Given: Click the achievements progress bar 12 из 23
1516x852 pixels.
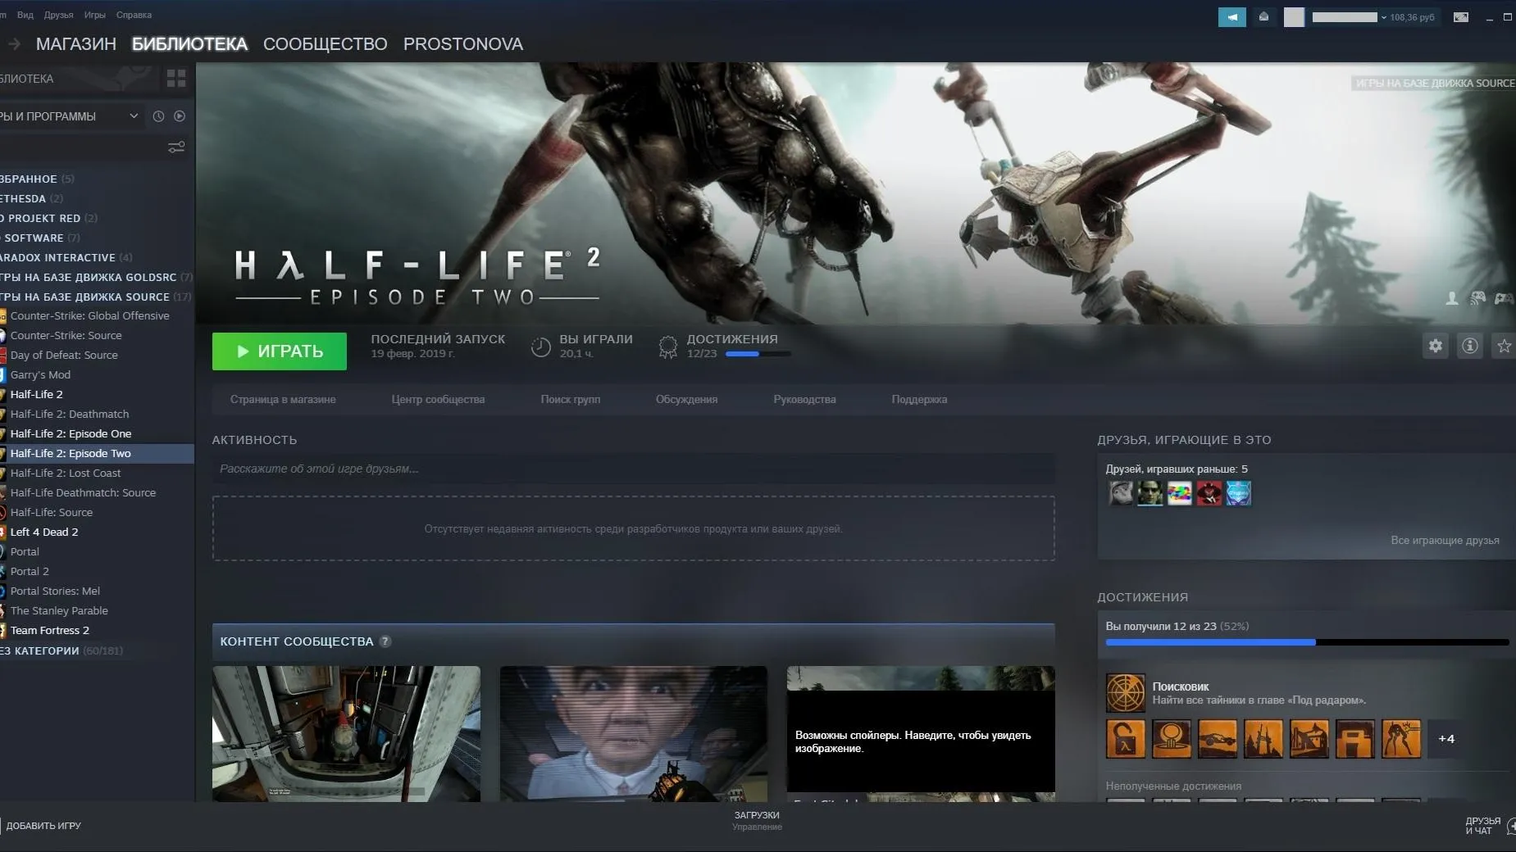Looking at the screenshot, I should click(x=1307, y=642).
